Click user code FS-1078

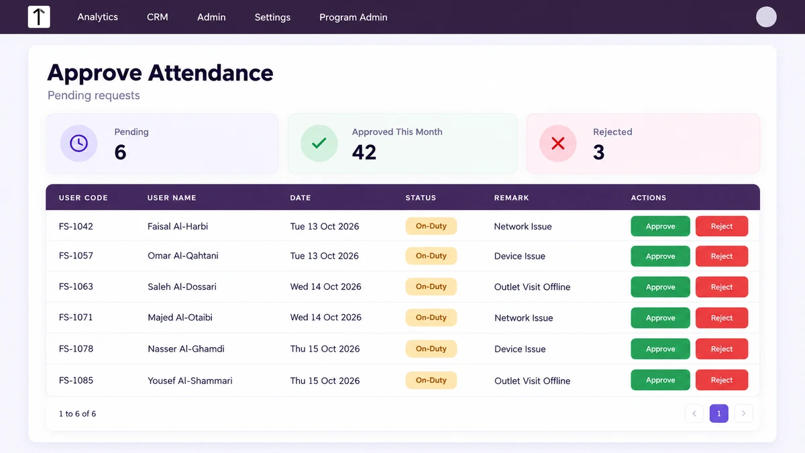click(x=76, y=349)
